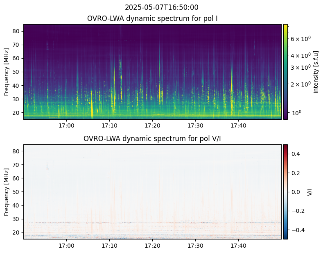Screen dimensions: 323x253
Task: Select the pol I dynamic spectrum title
Action: tap(152, 18)
